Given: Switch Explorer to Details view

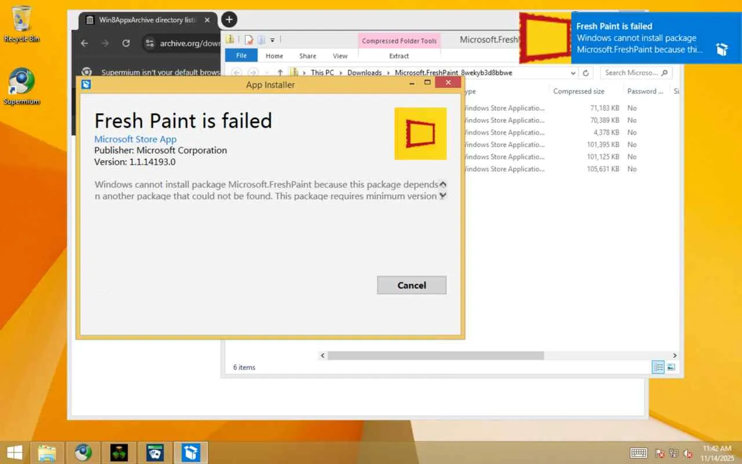Looking at the screenshot, I should click(658, 367).
